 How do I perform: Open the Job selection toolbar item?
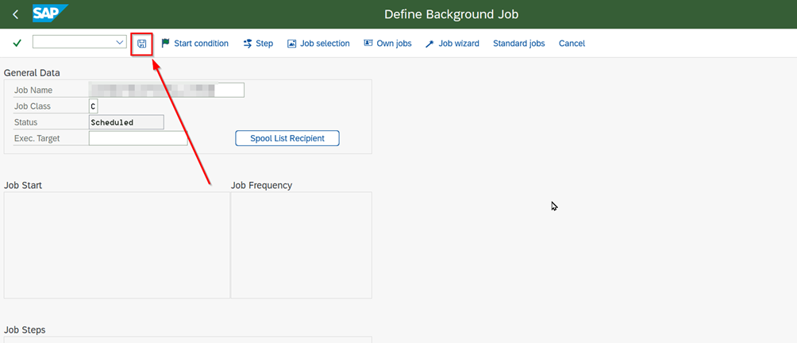click(318, 44)
